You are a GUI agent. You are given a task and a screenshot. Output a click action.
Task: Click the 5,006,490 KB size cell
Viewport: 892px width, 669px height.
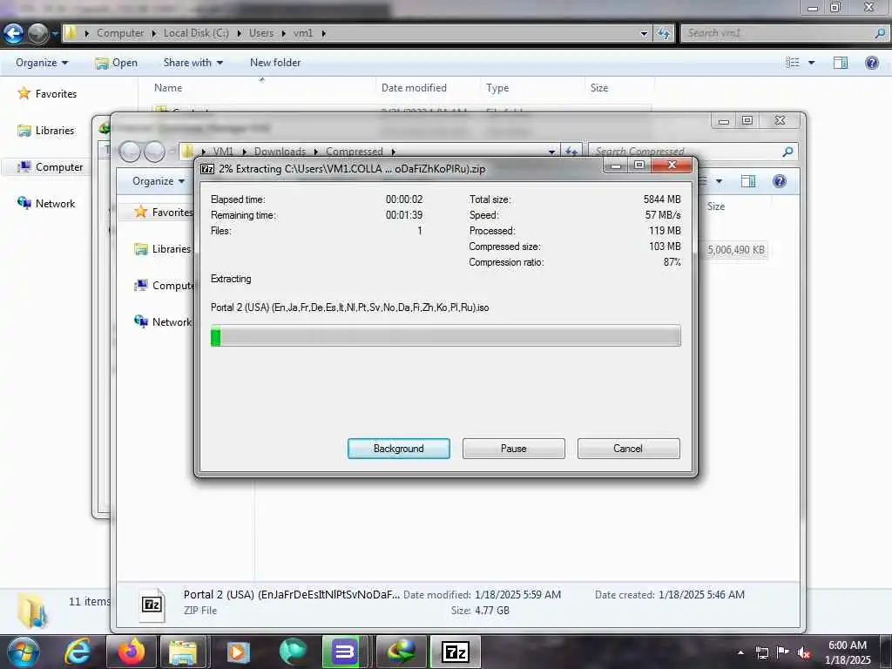pos(736,250)
